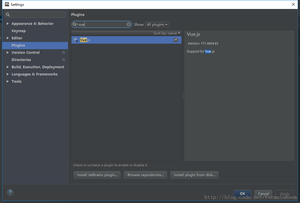Expand the Editor settings arrow

pos(8,38)
